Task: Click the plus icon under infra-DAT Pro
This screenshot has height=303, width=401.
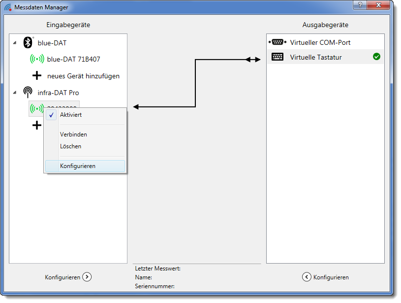Action: (37, 125)
